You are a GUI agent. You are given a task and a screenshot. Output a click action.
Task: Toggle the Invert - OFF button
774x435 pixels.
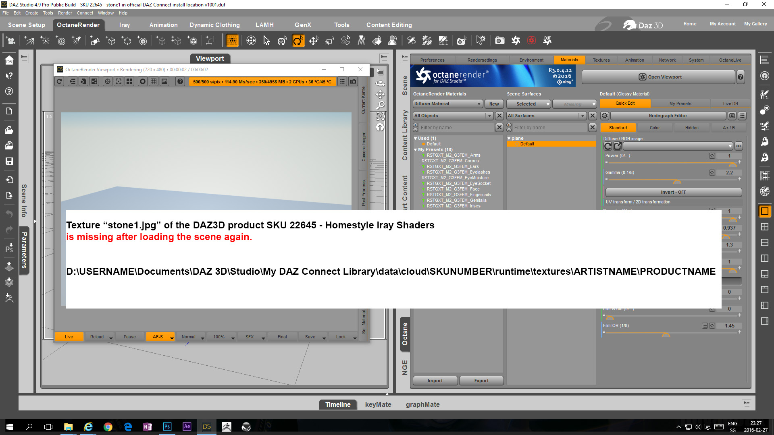[x=673, y=192]
